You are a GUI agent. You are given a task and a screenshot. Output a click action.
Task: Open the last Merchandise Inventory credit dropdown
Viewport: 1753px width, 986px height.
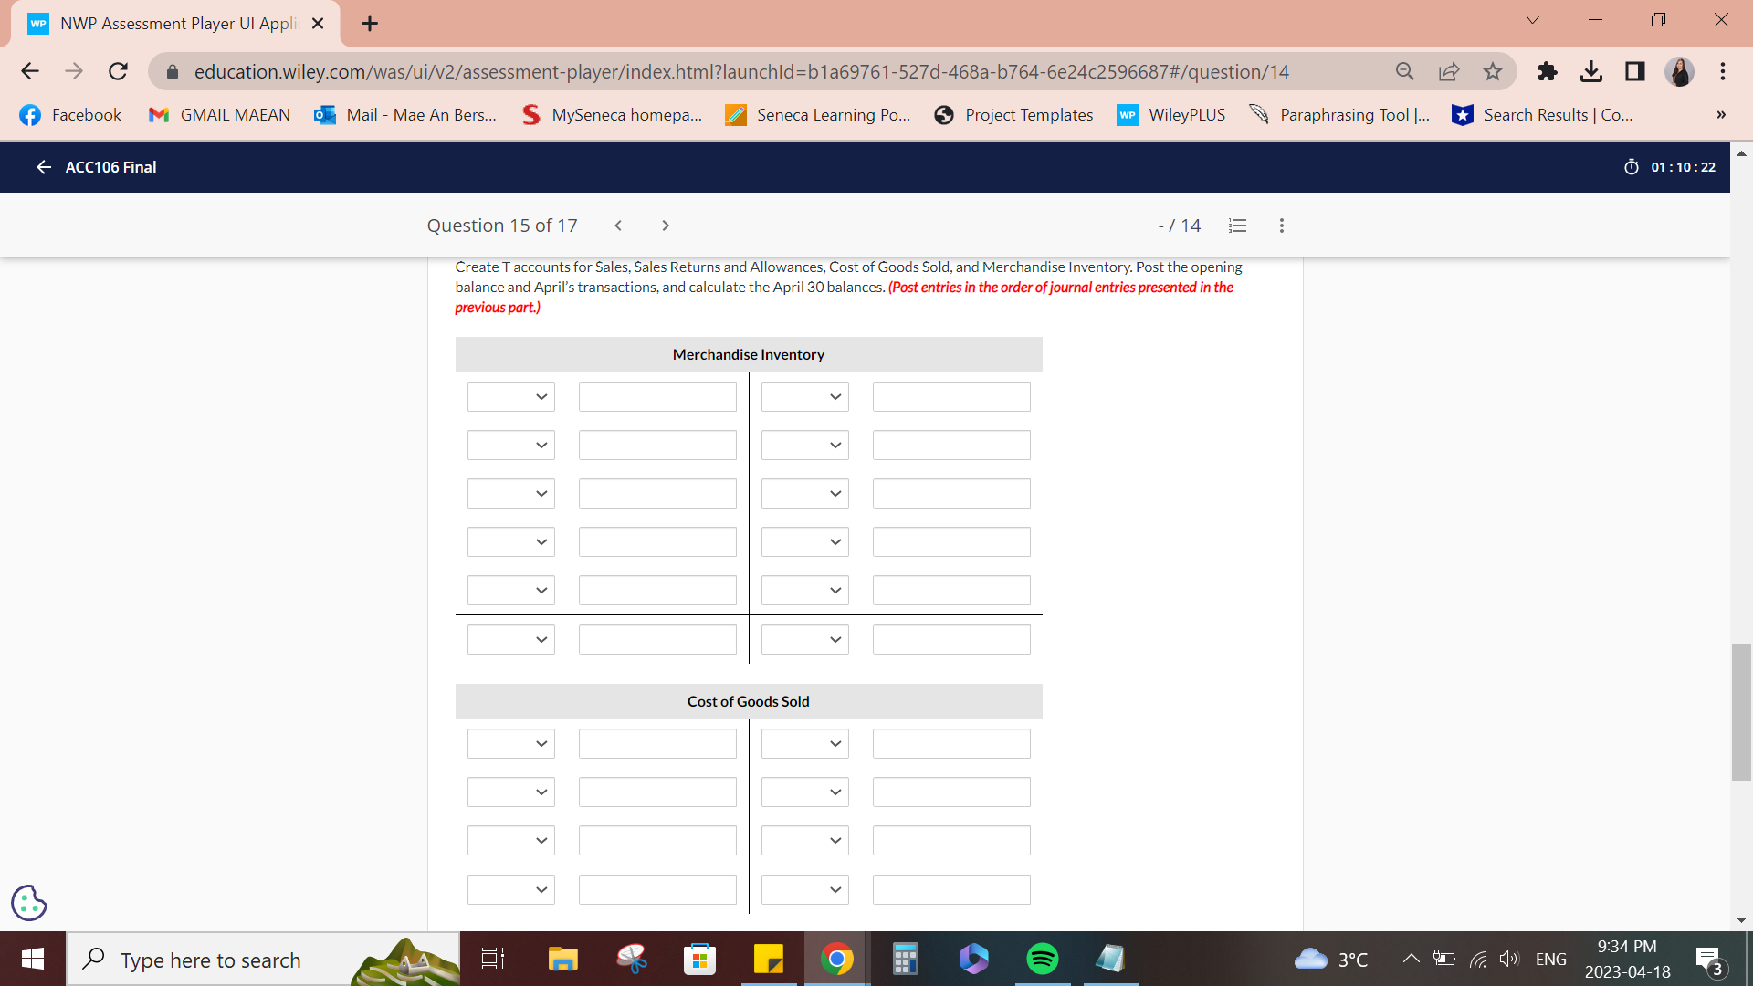point(803,639)
